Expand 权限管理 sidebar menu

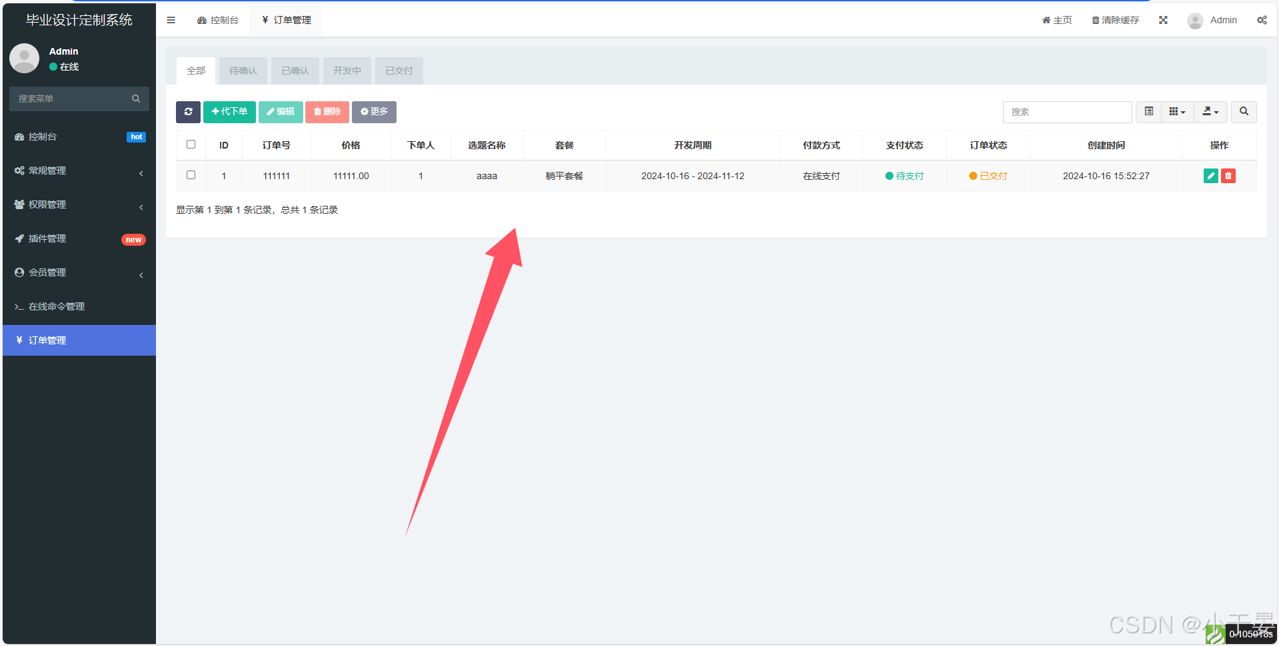click(x=79, y=204)
